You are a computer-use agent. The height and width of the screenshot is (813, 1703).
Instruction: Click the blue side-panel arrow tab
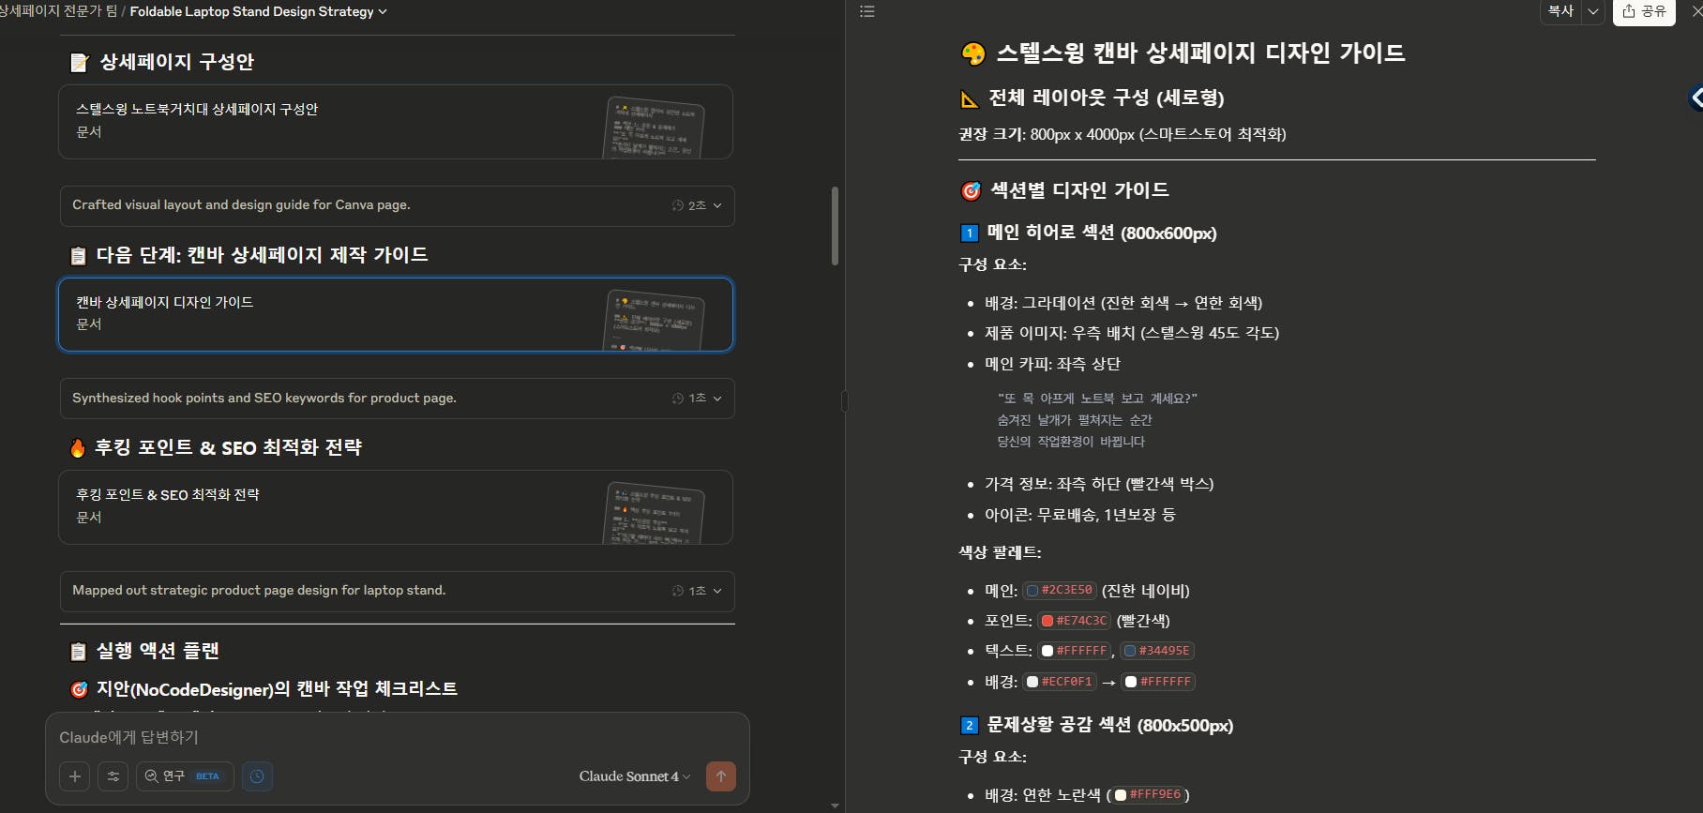(x=1695, y=97)
